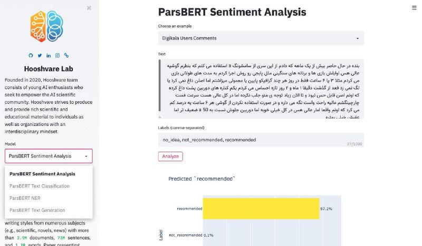Open the Instagram icon link
The width and height of the screenshot is (422, 246).
pos(57,55)
